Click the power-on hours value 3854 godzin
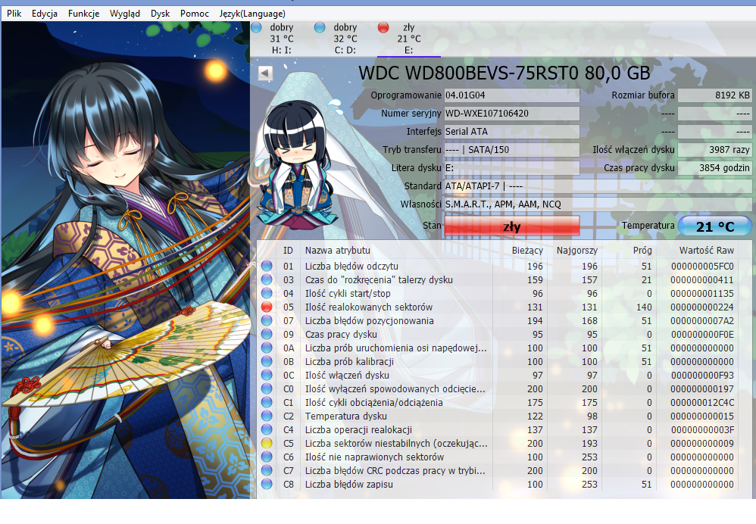 (x=715, y=168)
